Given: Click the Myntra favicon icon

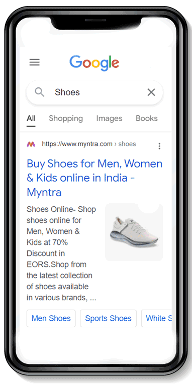Looking at the screenshot, I should [x=31, y=144].
